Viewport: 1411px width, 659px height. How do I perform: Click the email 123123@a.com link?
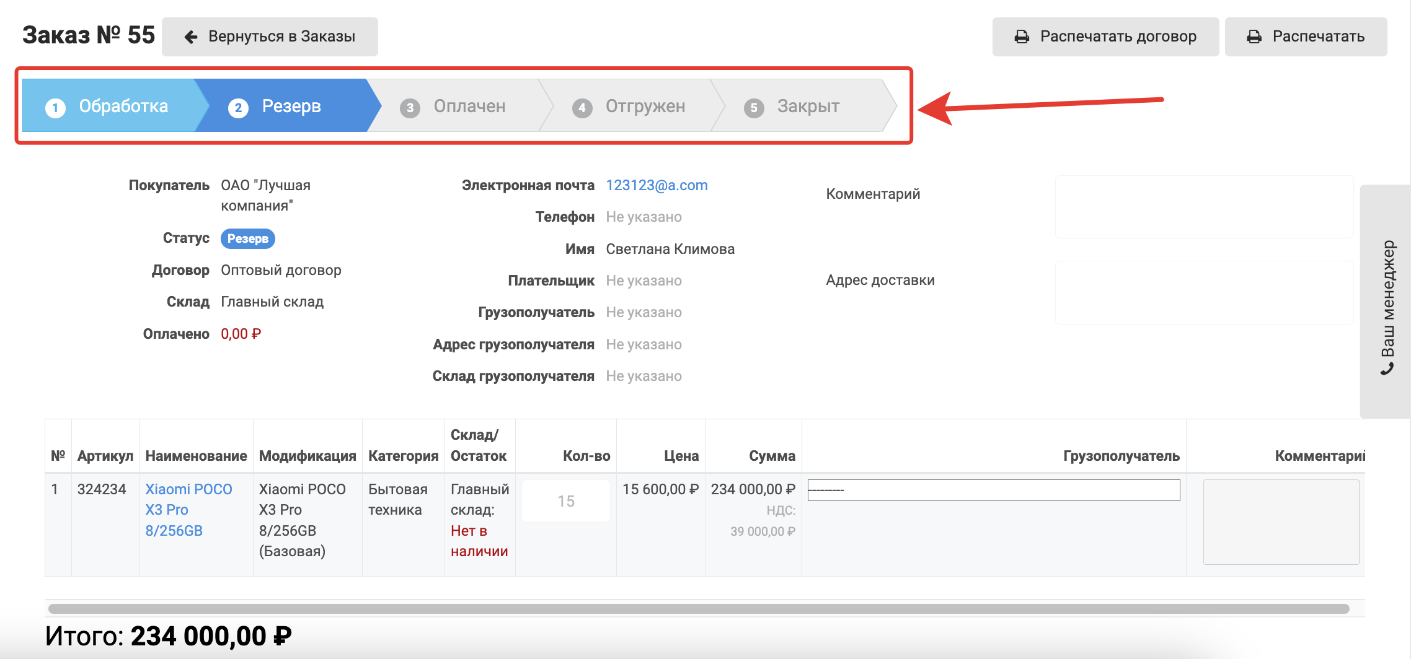point(657,185)
